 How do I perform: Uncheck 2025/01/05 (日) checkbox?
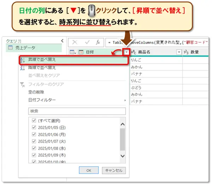tap(34, 127)
